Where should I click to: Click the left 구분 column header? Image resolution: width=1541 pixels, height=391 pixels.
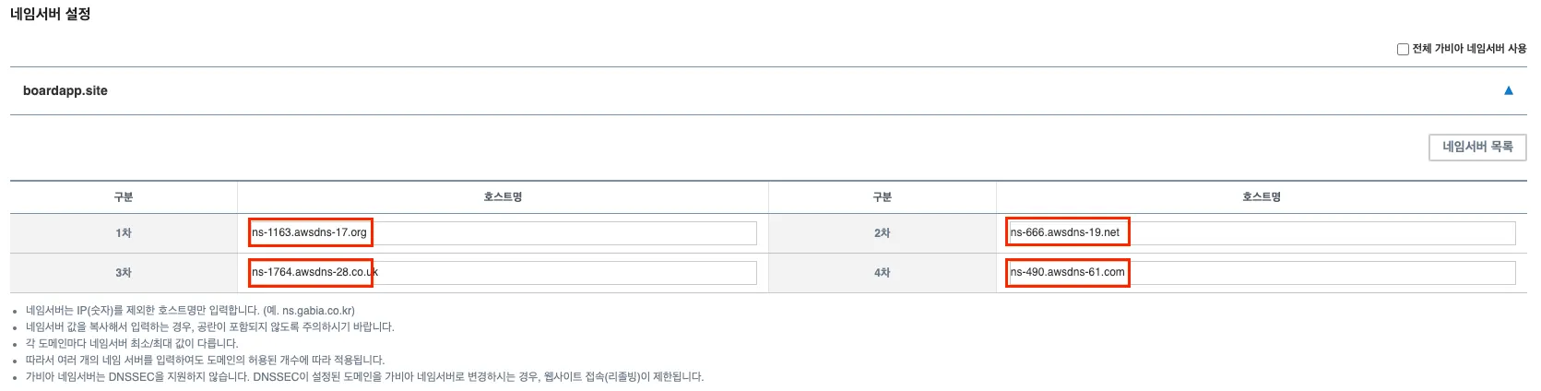pos(124,197)
